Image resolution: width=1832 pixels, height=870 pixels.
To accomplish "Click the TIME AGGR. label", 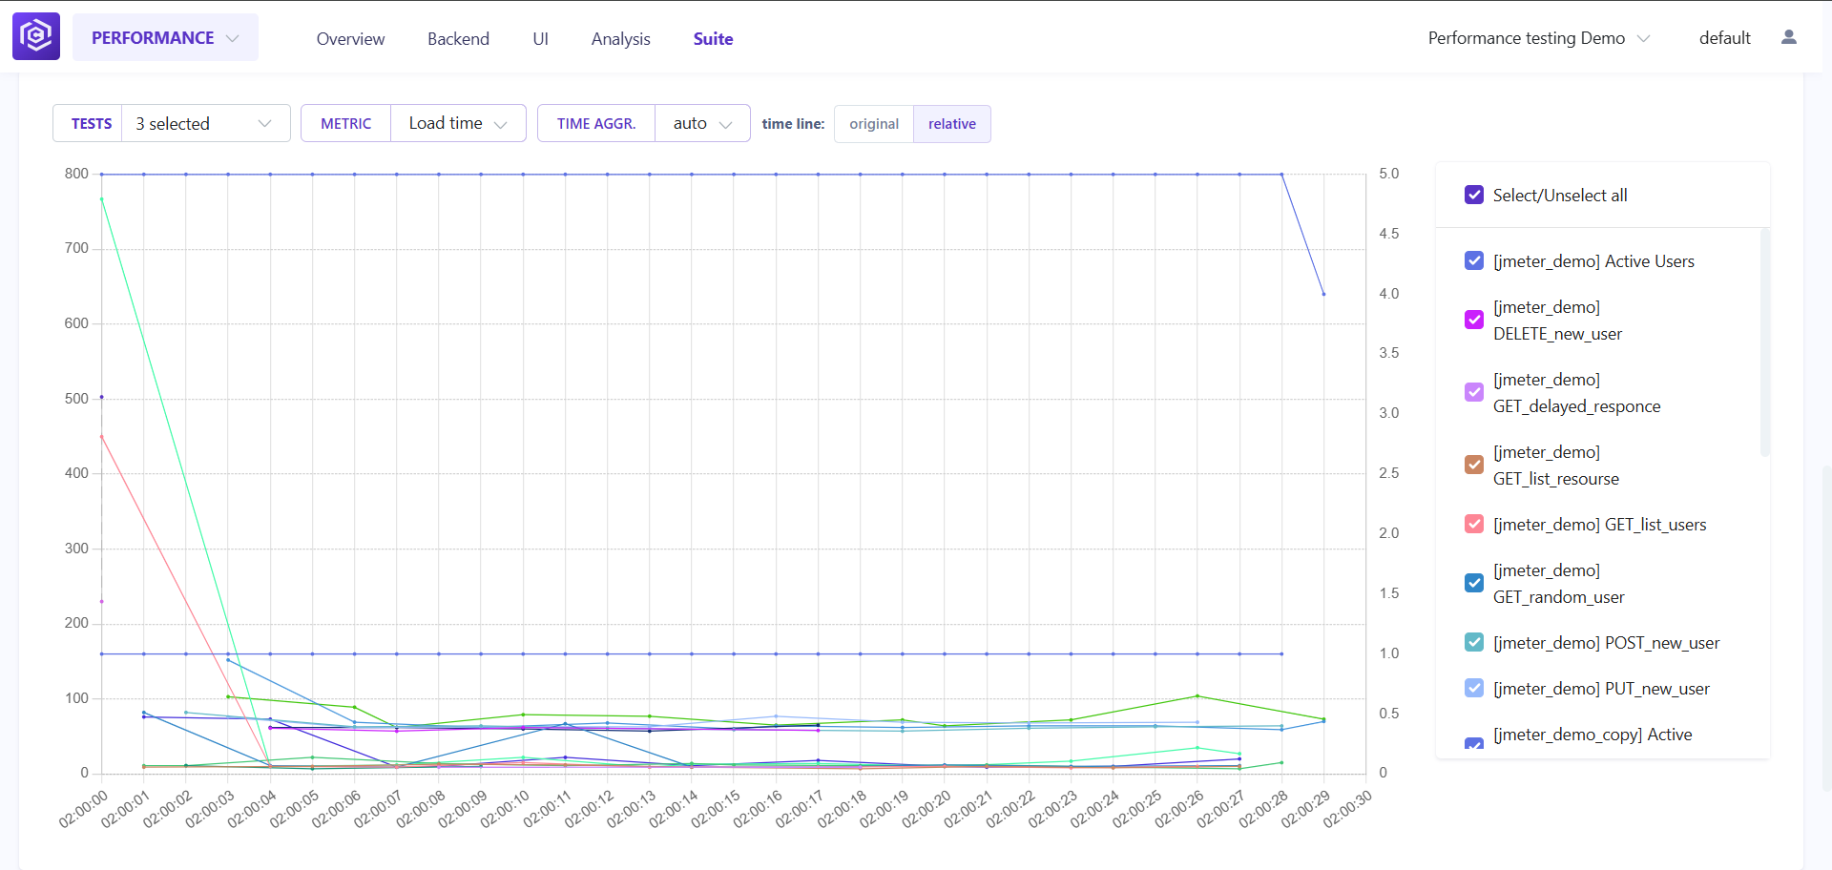I will pyautogui.click(x=596, y=124).
